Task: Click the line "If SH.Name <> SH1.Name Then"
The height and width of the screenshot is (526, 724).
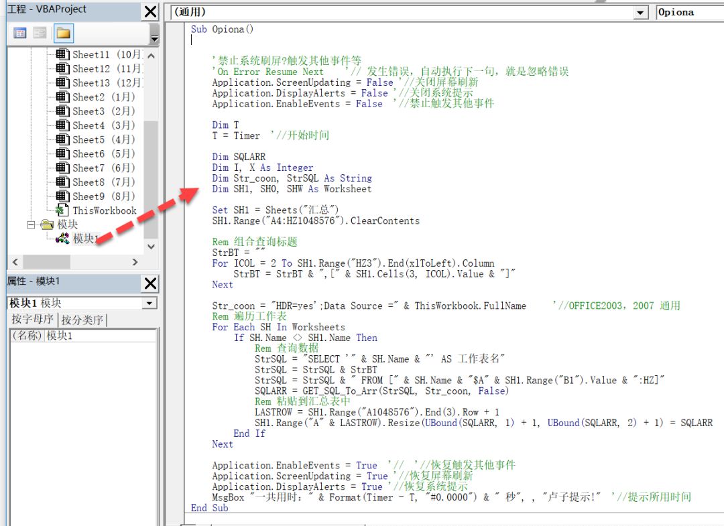Action: pyautogui.click(x=305, y=338)
